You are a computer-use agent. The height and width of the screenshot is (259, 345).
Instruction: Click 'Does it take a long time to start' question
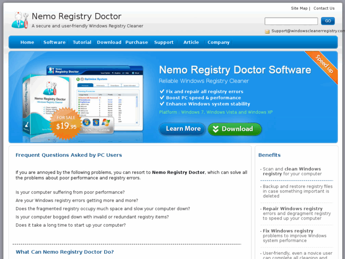tap(71, 225)
